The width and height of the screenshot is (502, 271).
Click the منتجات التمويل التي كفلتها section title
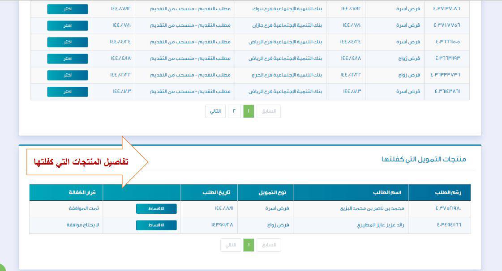[424, 159]
